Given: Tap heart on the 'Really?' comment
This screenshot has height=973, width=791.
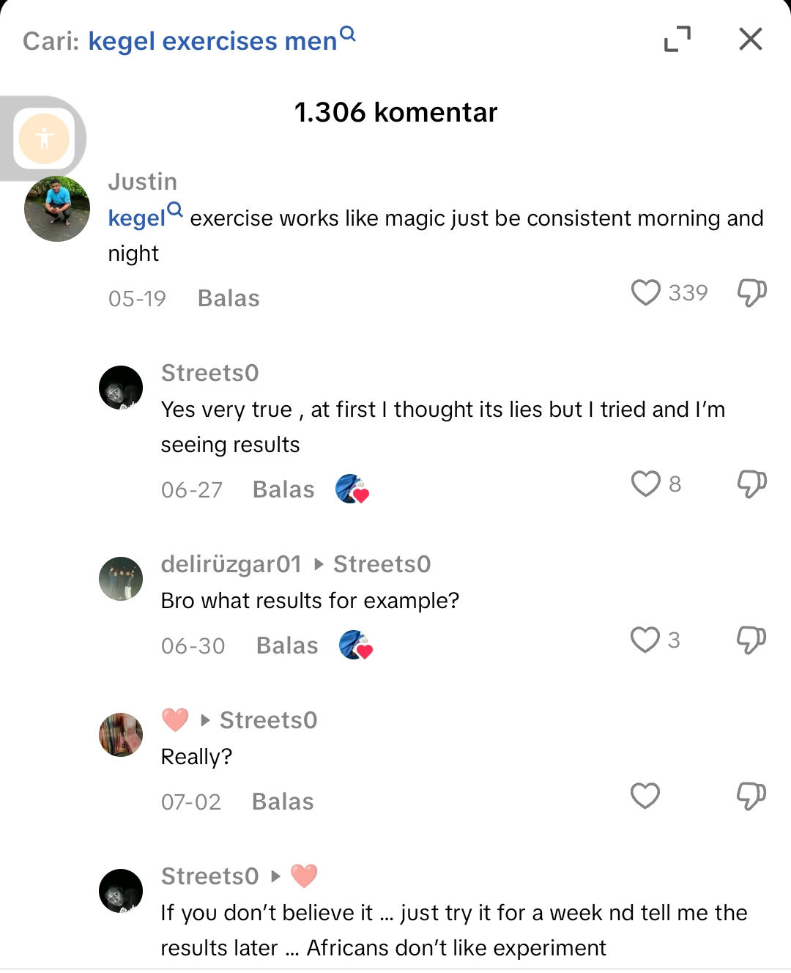Looking at the screenshot, I should tap(645, 796).
